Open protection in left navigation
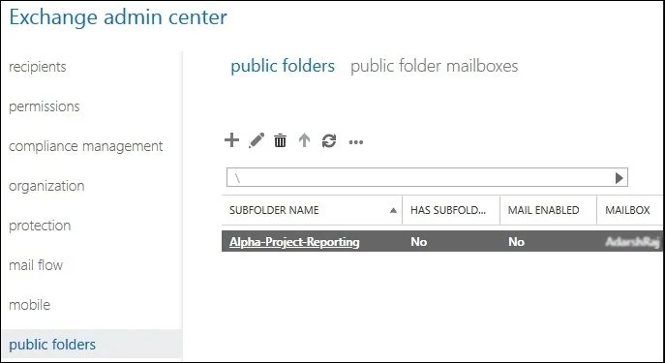Screen dimensions: 665x363 40,226
